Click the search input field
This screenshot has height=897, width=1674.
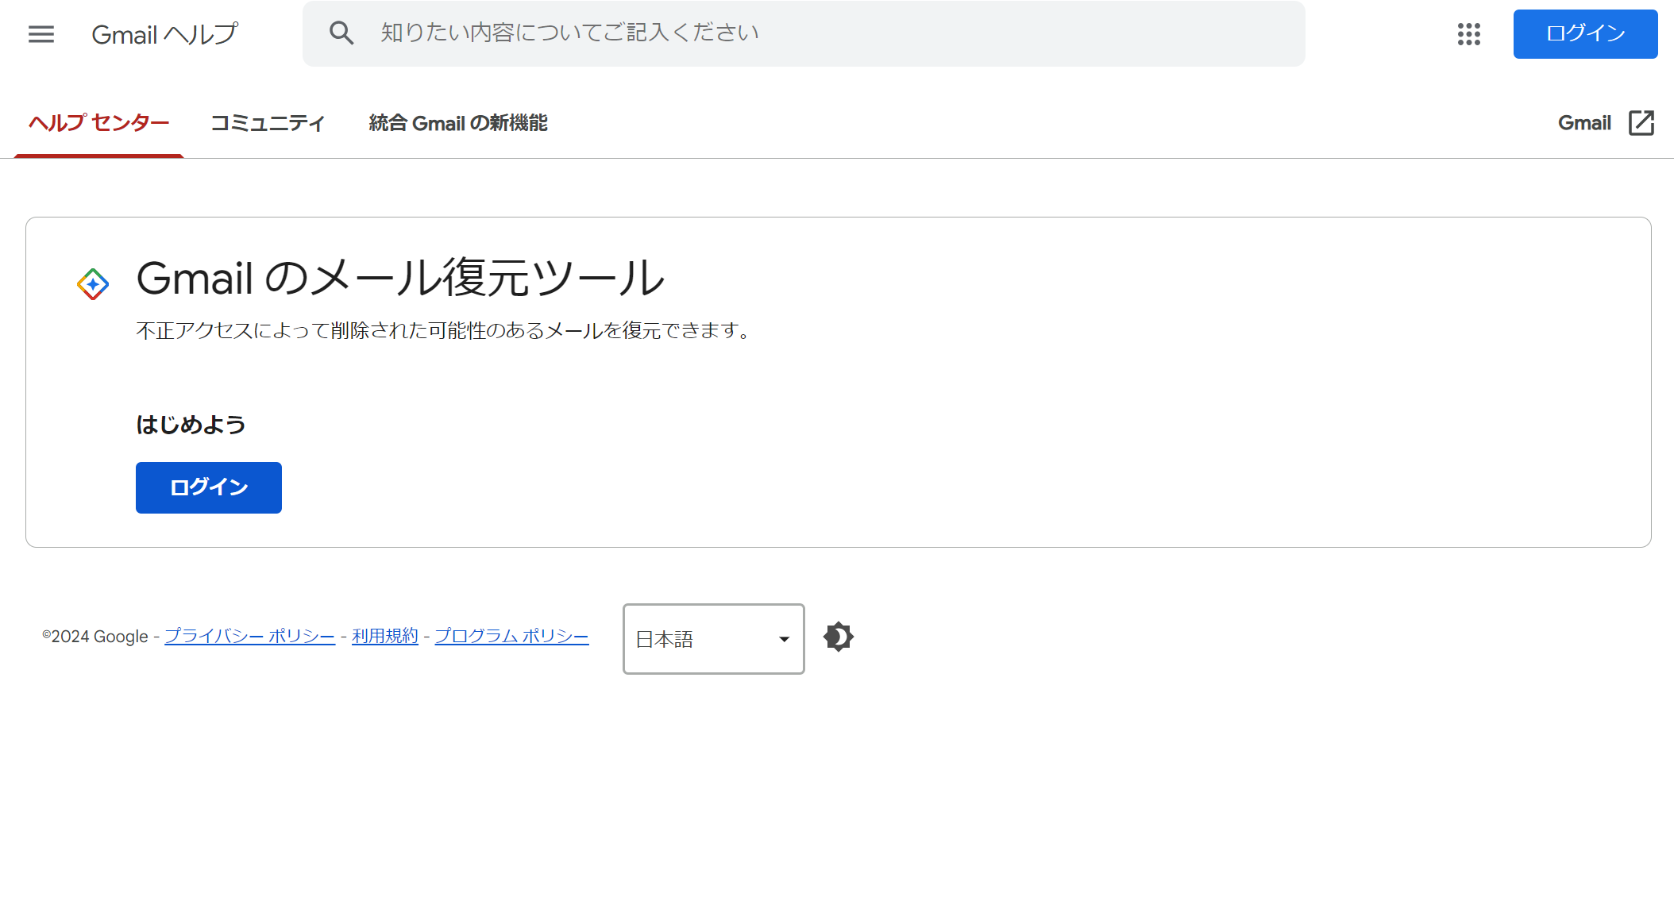point(715,33)
